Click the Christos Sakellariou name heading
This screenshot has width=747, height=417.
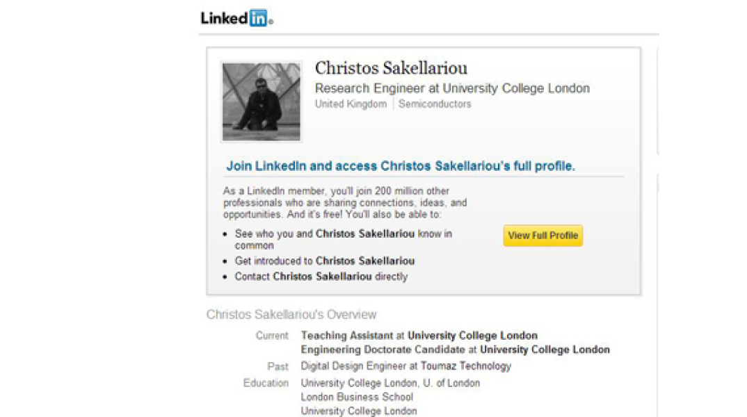point(391,68)
